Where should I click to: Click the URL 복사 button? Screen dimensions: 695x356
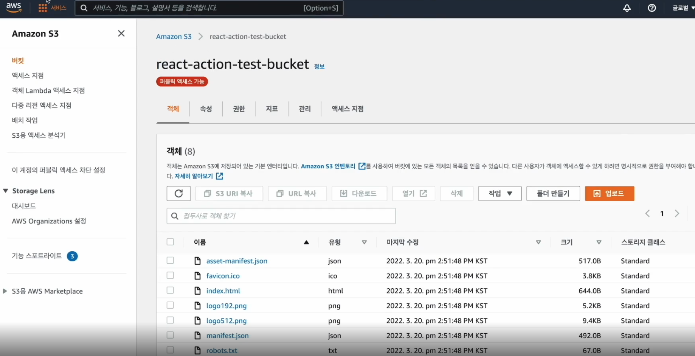(x=297, y=194)
